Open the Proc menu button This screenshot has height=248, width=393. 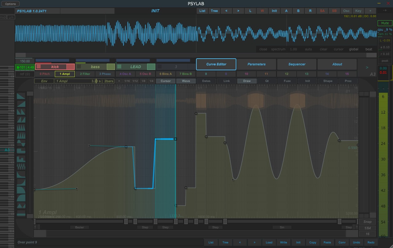pyautogui.click(x=348, y=81)
